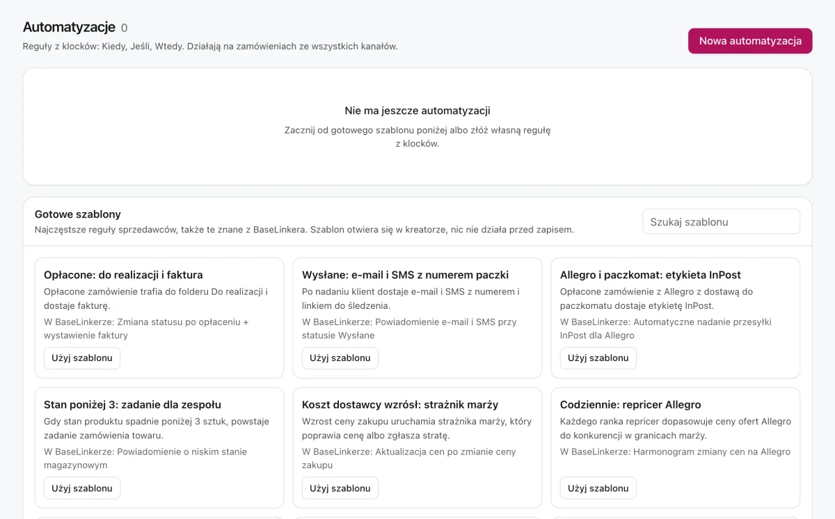Use the Allegro i paczkomat InPost template
This screenshot has width=835, height=519.
598,358
